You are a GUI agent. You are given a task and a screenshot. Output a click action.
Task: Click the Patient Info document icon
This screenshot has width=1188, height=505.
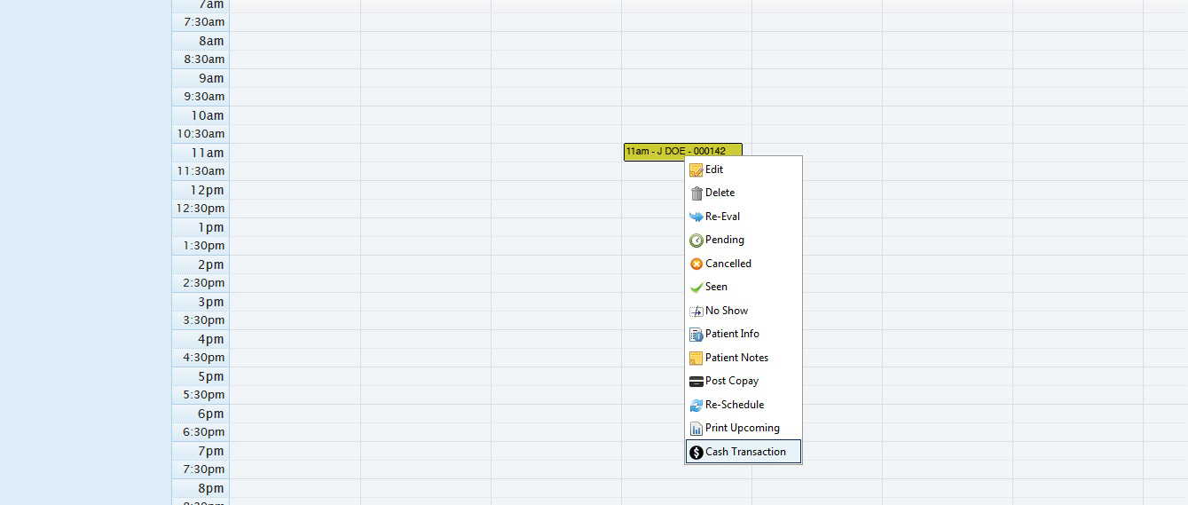coord(696,335)
